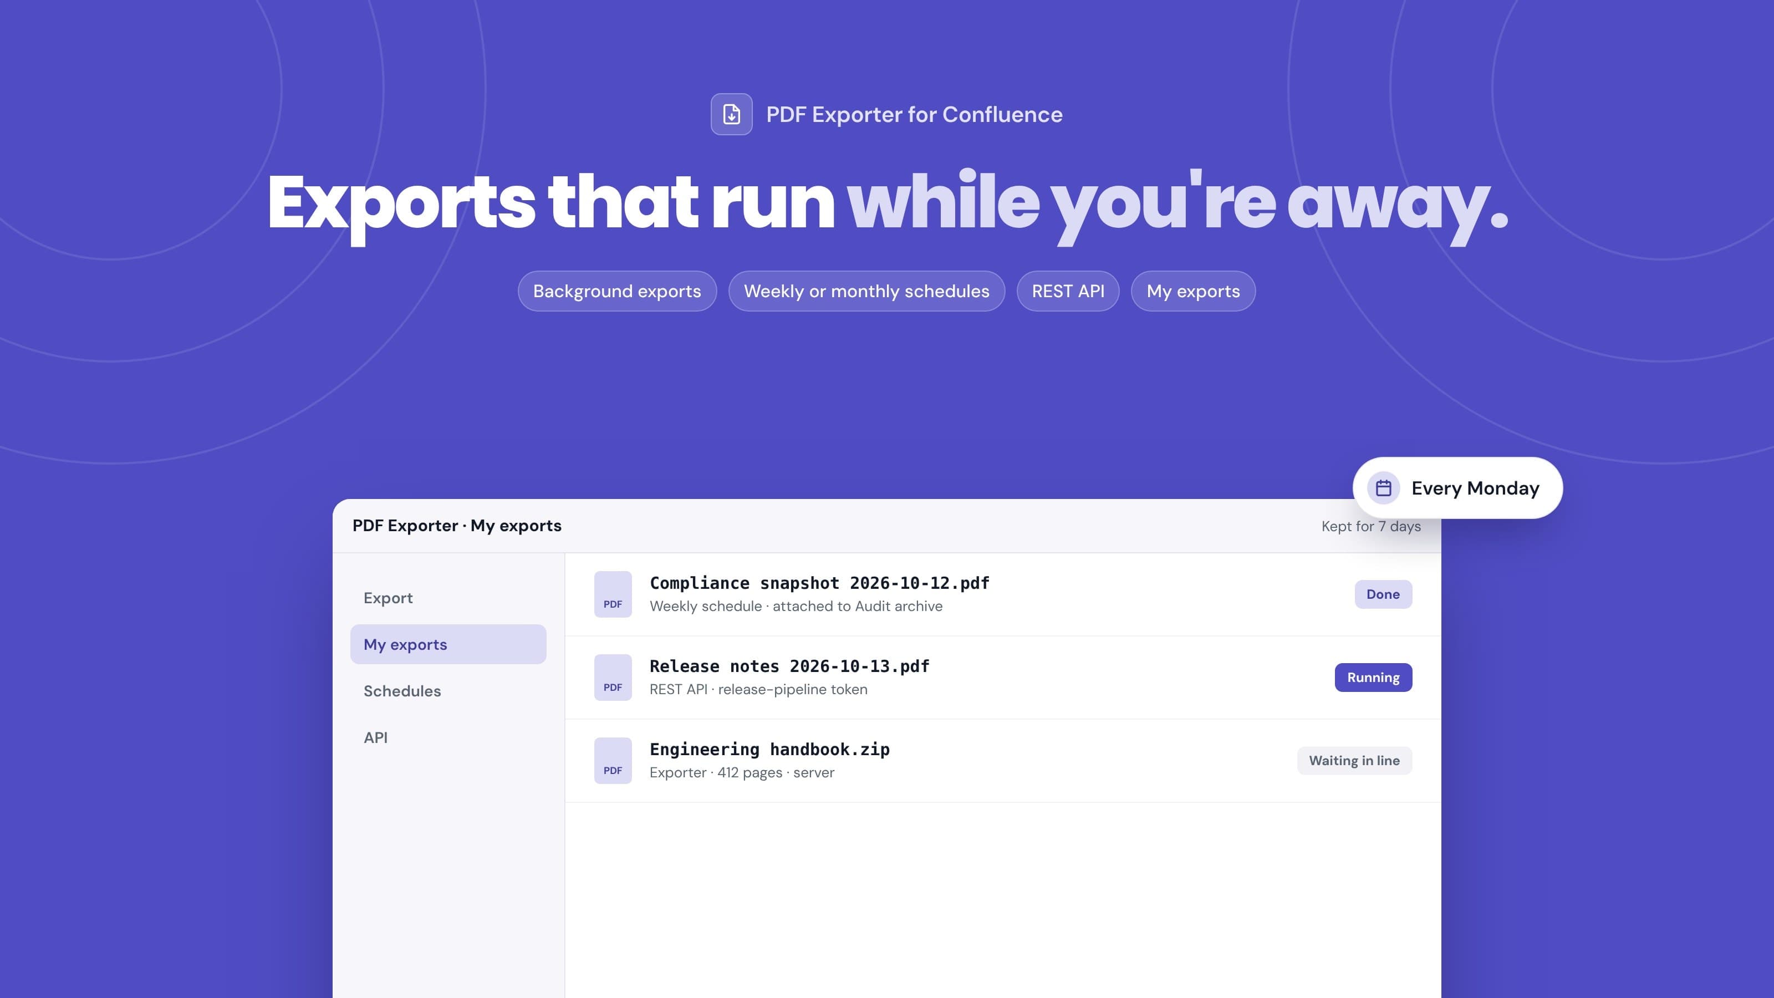Click the Done status badge
The image size is (1774, 998).
1383,594
